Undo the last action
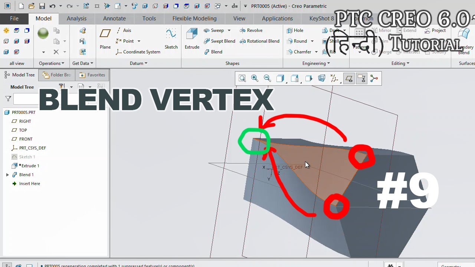 pos(52,6)
